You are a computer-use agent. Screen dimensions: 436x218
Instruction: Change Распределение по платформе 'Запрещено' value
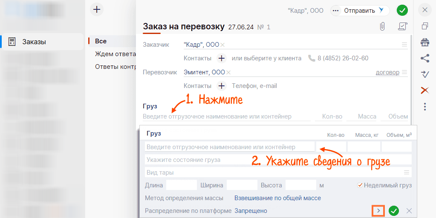(251, 211)
